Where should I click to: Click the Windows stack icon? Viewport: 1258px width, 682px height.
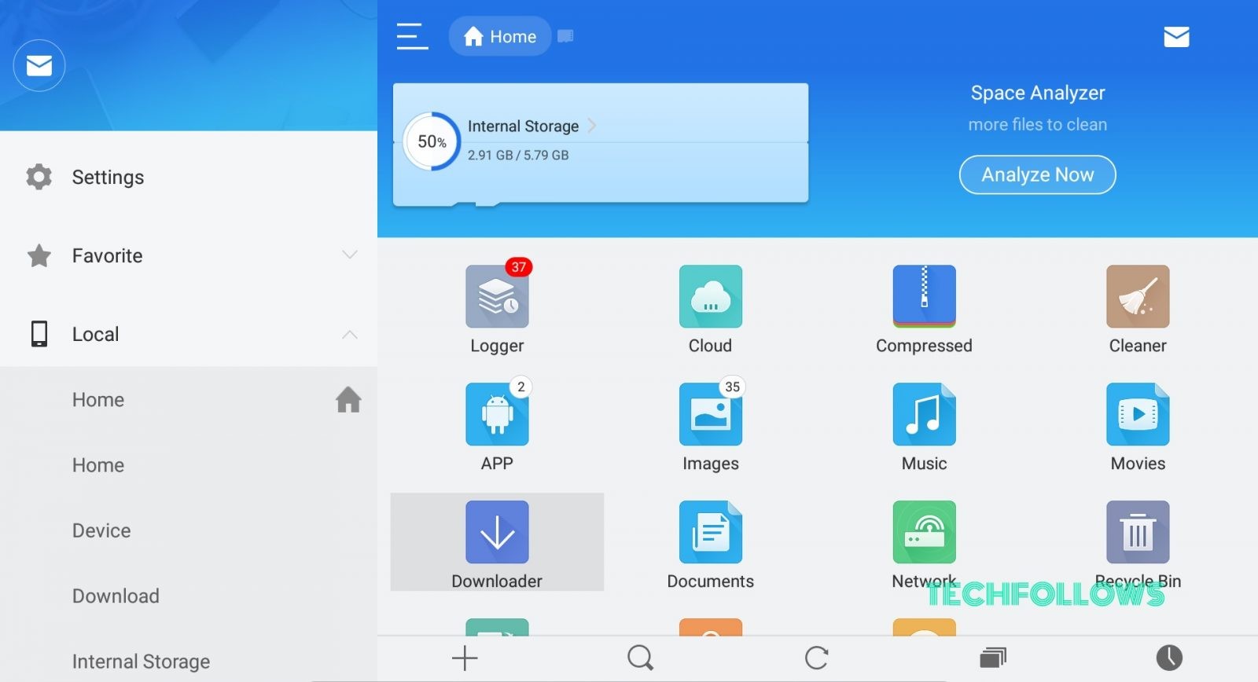[993, 658]
